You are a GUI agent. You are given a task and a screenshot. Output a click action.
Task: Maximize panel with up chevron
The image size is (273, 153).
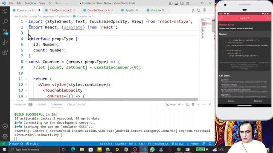pos(204,105)
